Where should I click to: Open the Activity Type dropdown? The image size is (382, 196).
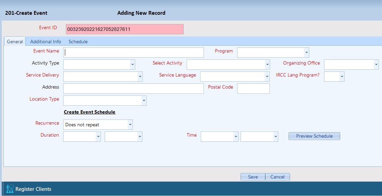click(132, 65)
